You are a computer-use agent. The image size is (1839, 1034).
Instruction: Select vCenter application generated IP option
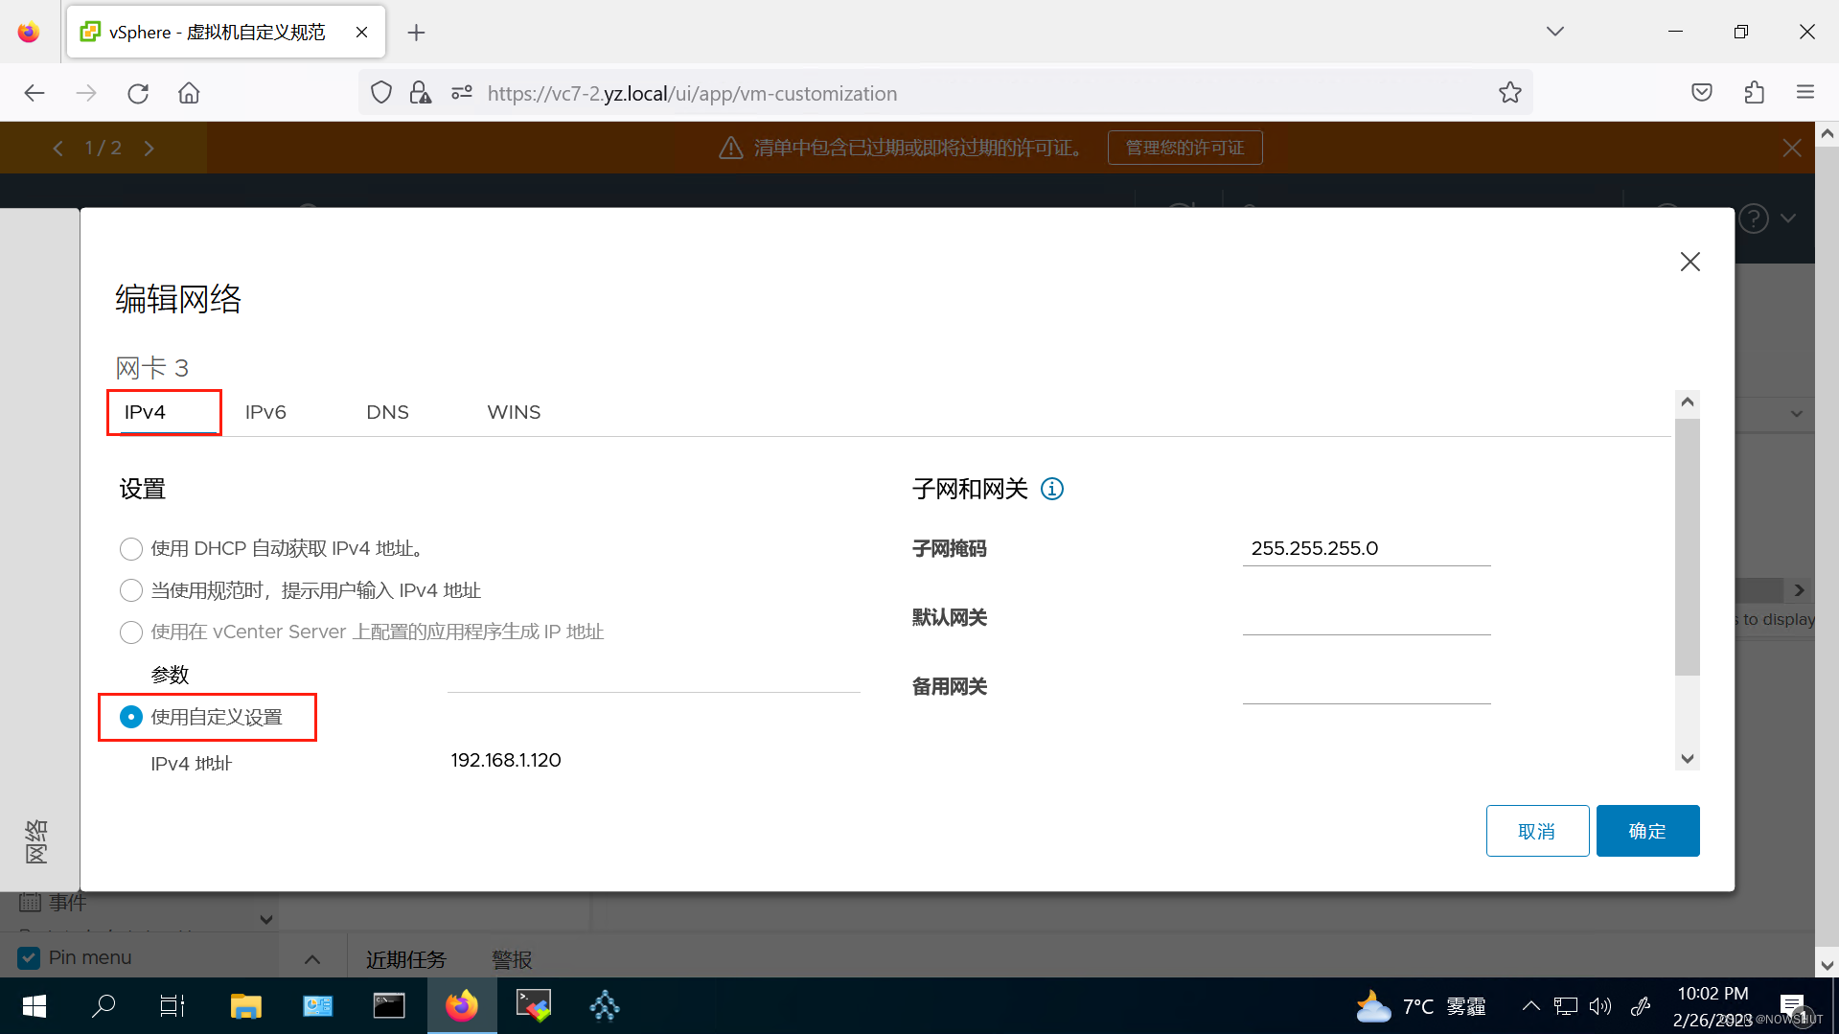[x=131, y=632]
